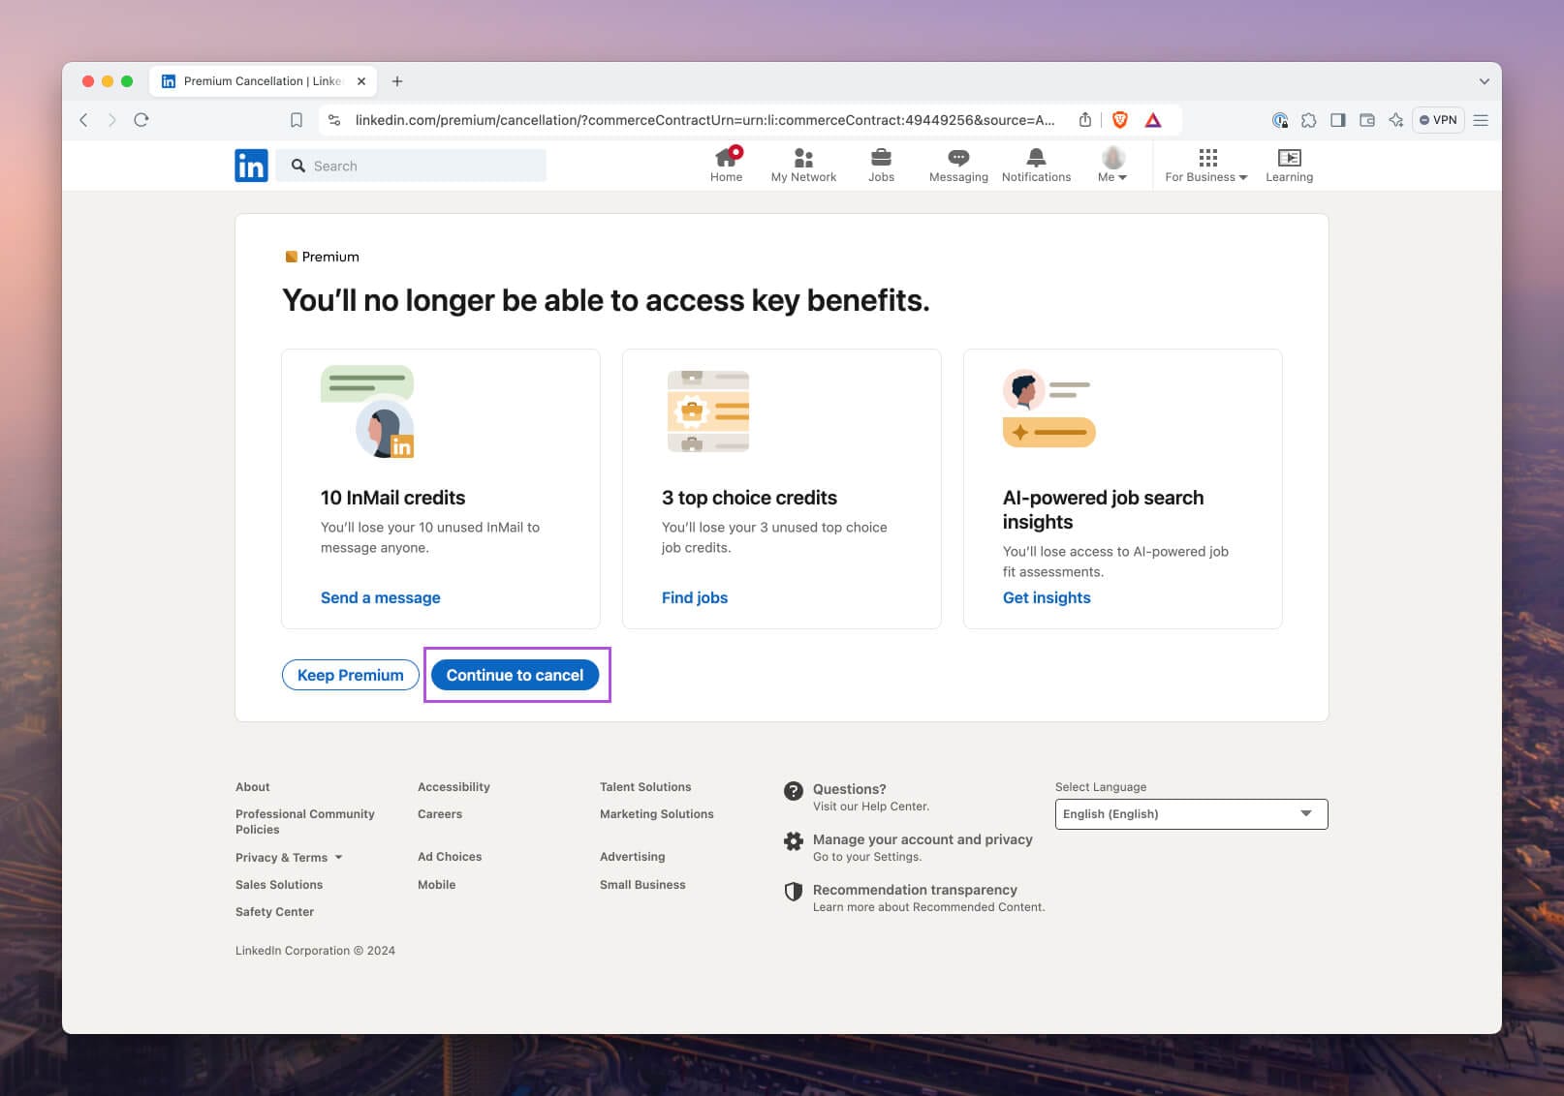The width and height of the screenshot is (1564, 1096).
Task: Open the Leo AI sparkle icon
Action: click(x=1396, y=120)
